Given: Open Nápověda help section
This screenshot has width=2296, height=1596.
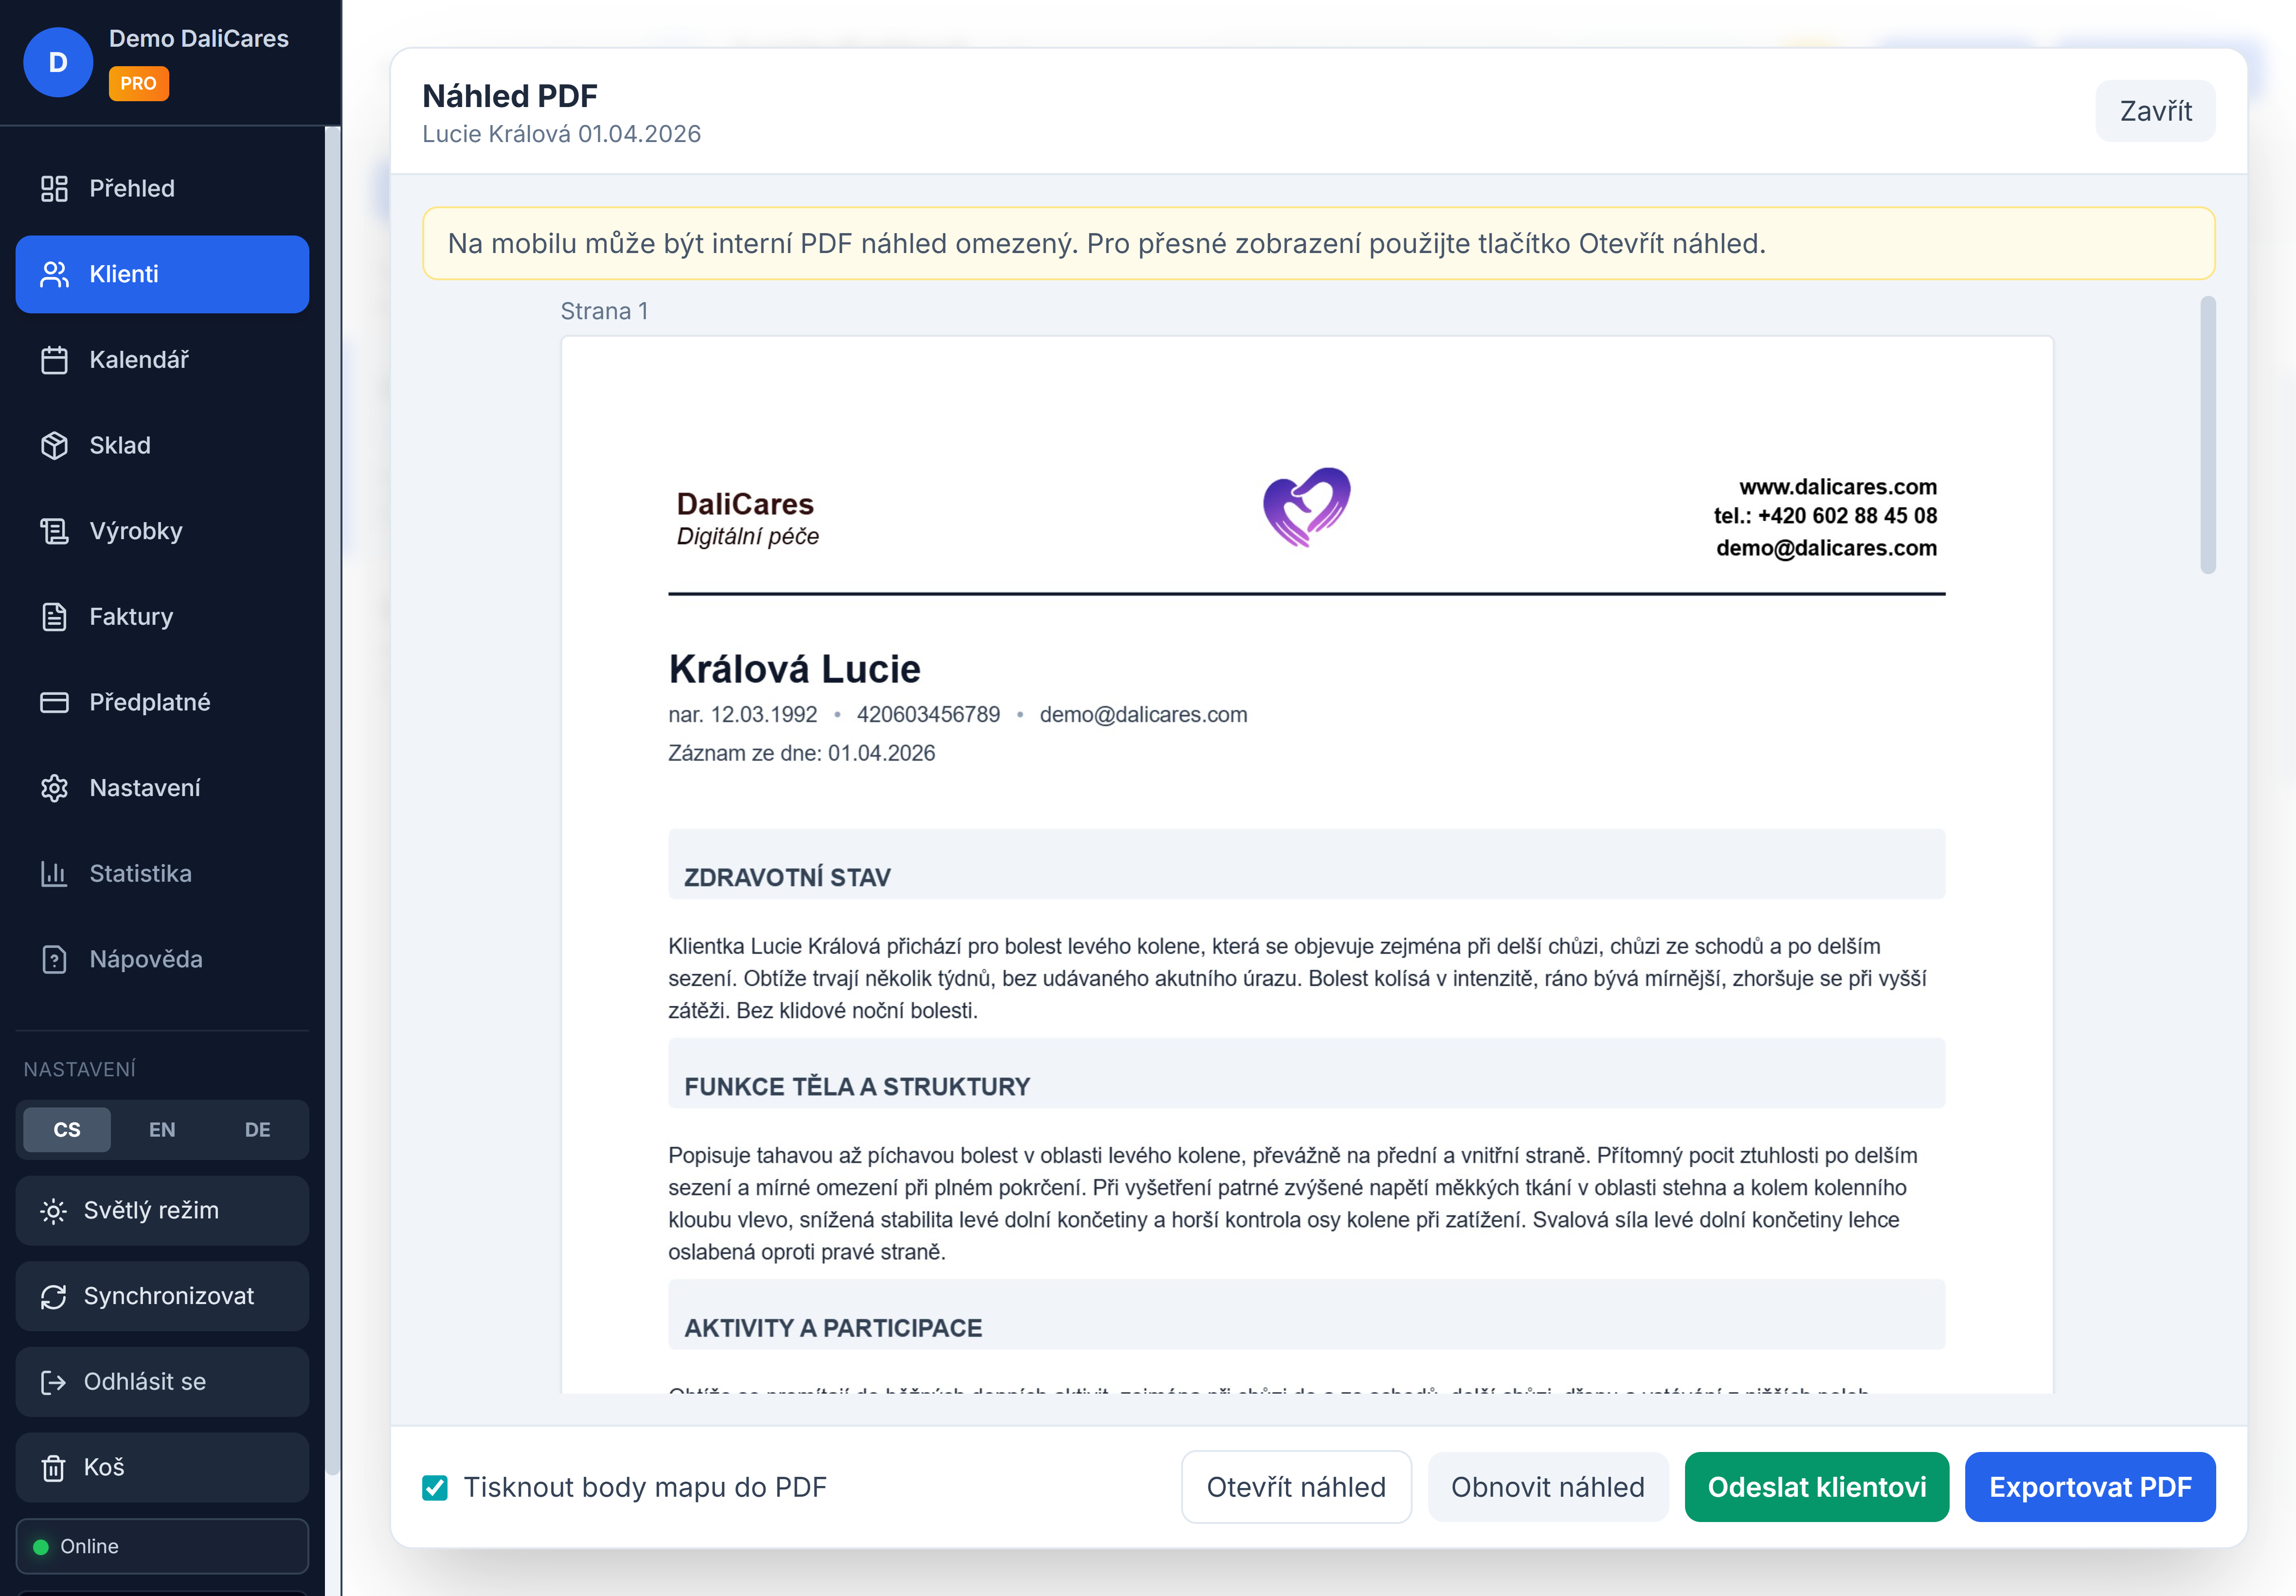Looking at the screenshot, I should pos(146,960).
